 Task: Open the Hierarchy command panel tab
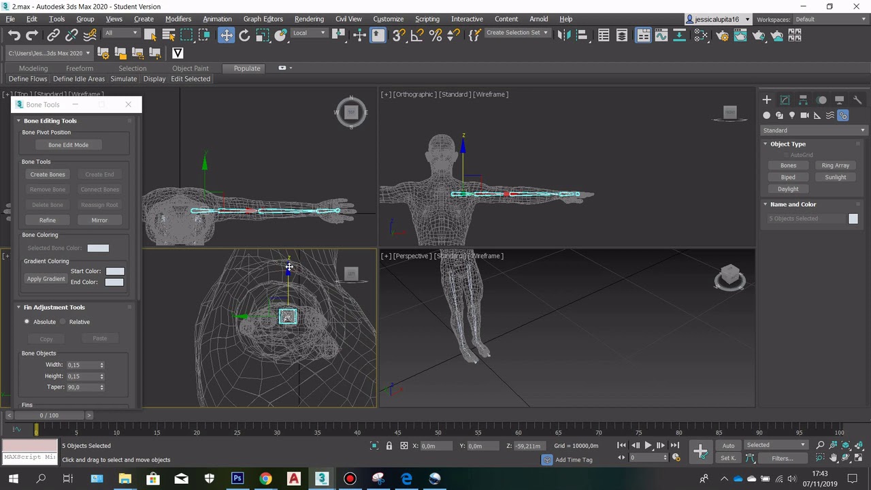coord(803,100)
